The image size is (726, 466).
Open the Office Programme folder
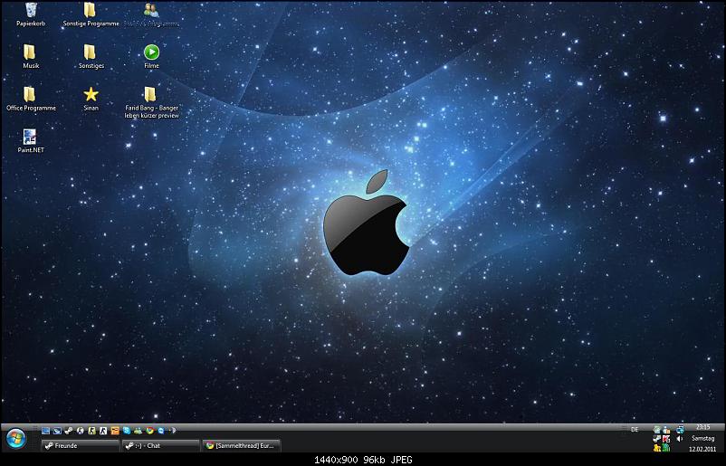coord(31,94)
